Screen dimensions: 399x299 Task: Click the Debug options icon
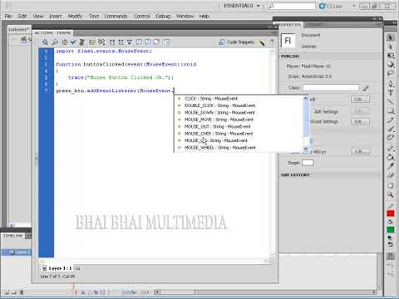101,42
